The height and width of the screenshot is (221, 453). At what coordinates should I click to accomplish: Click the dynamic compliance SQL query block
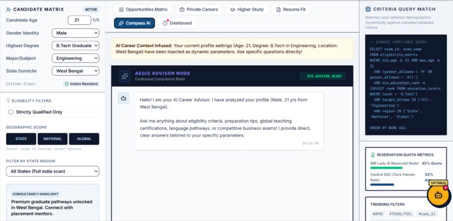tap(406, 85)
